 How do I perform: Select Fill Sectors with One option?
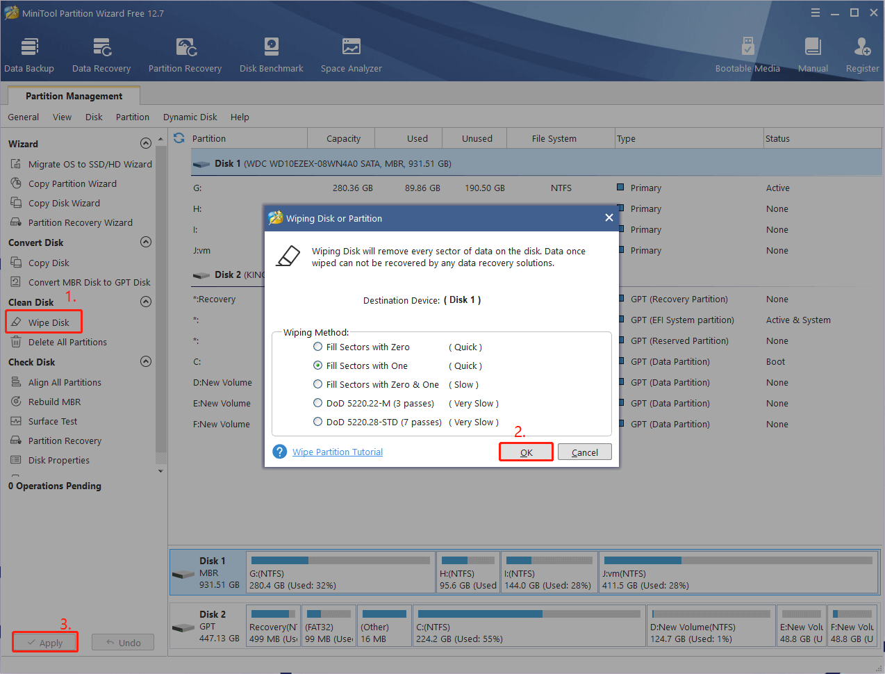tap(361, 365)
